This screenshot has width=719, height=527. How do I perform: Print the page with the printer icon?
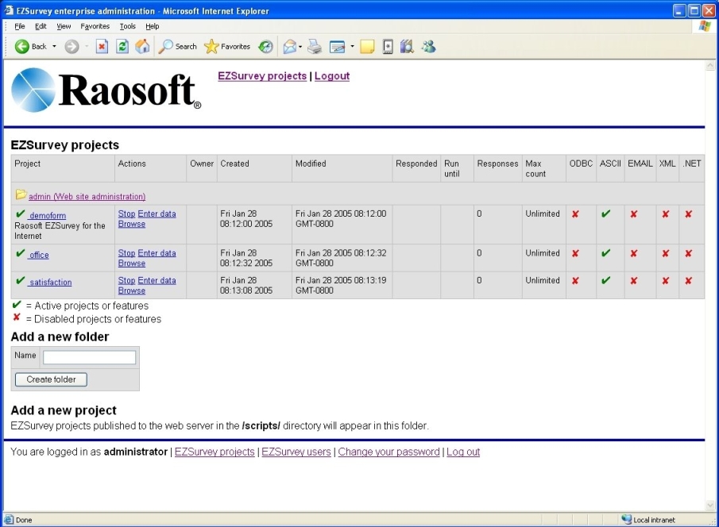point(315,47)
